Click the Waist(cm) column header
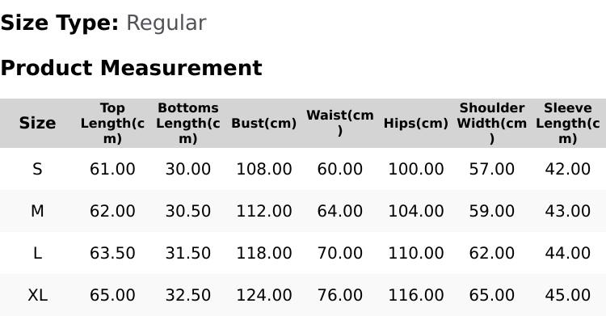The image size is (606, 316). pyautogui.click(x=339, y=123)
